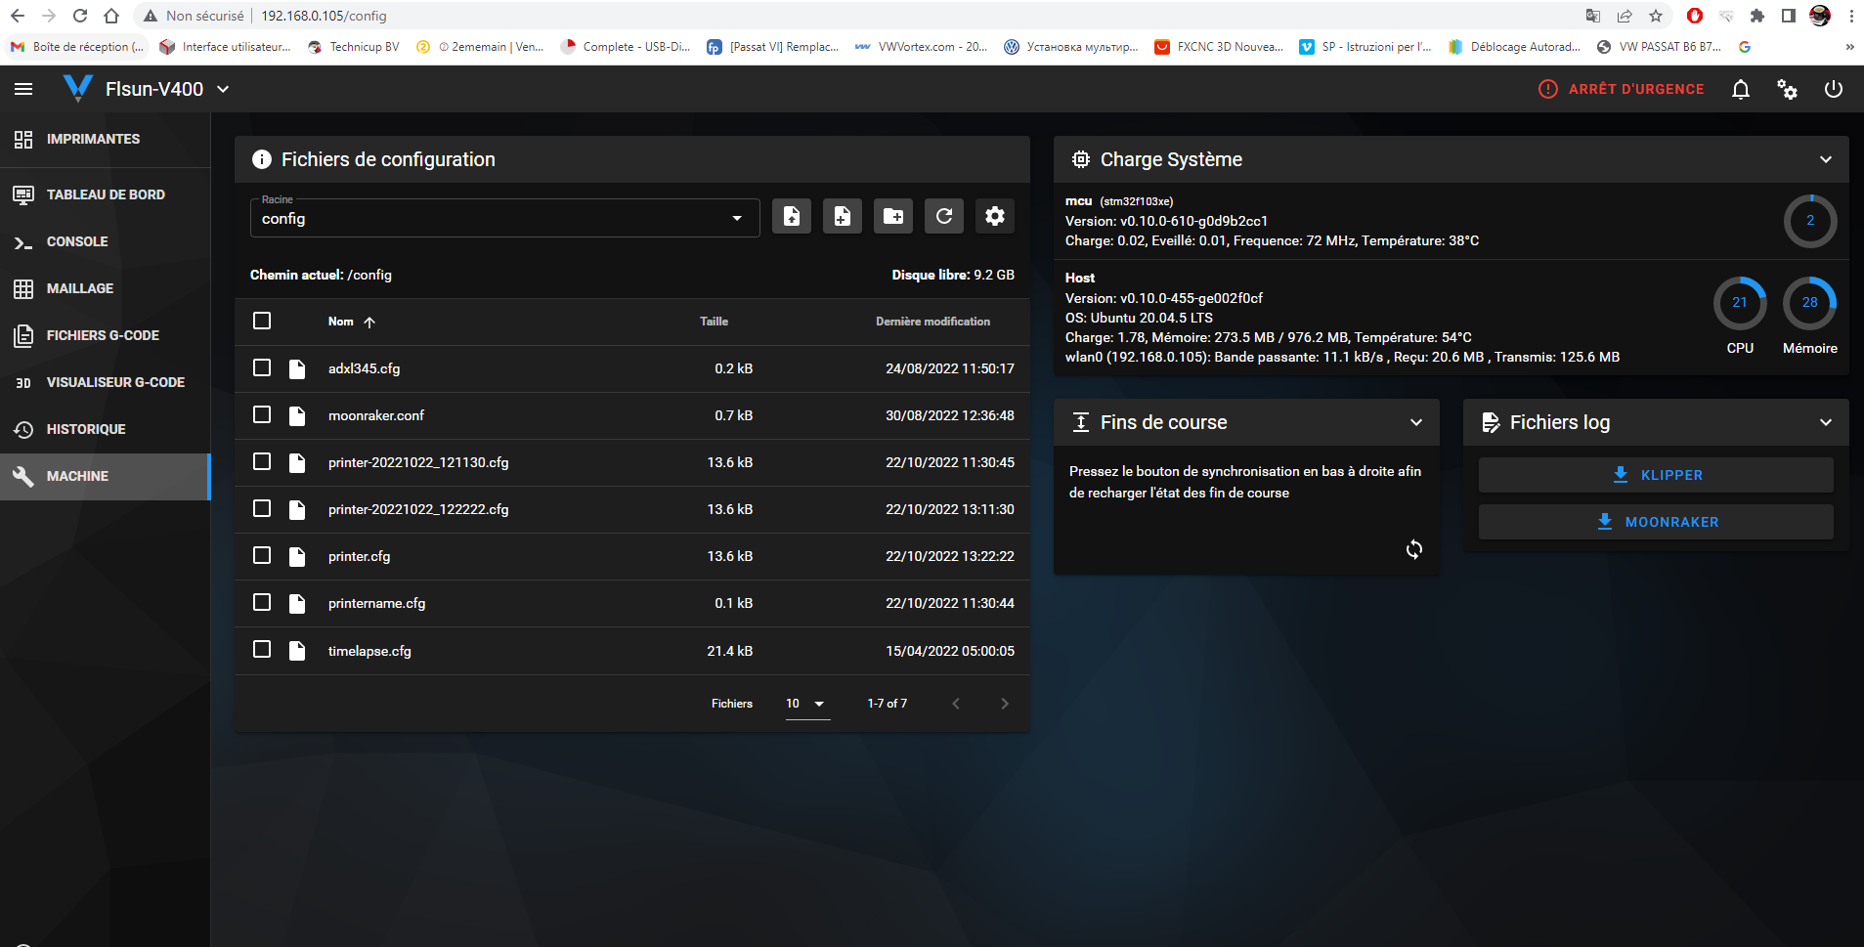Screen dimensions: 1864x947
Task: Open the printername.cfg file
Action: click(376, 603)
